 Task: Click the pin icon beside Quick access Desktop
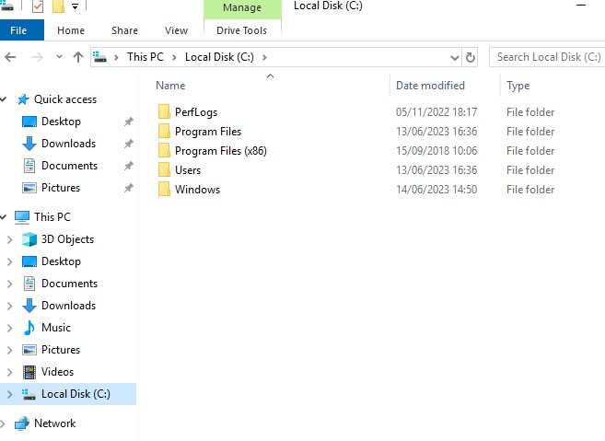[129, 122]
